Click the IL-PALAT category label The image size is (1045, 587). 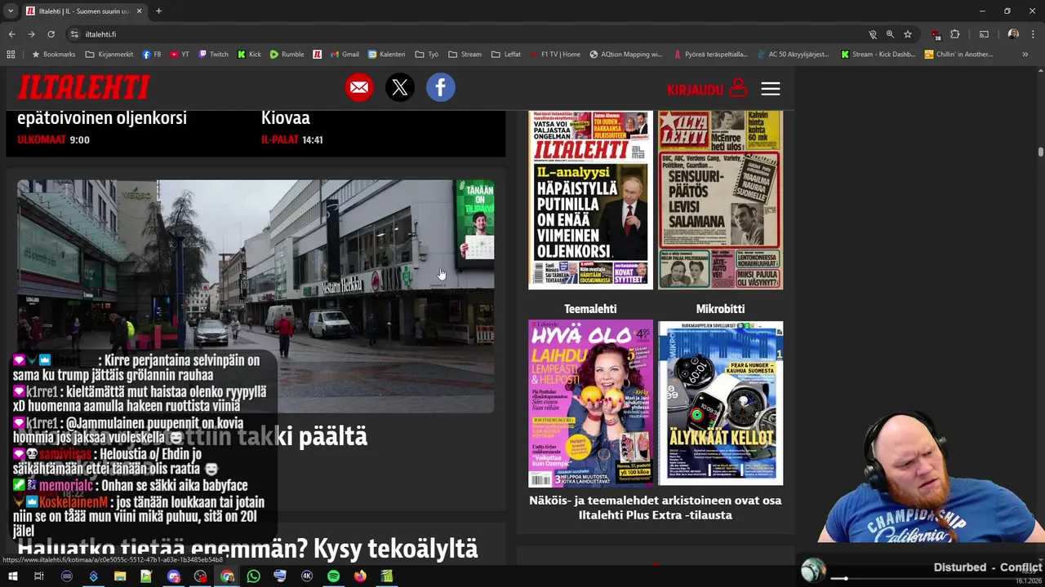[x=280, y=140]
